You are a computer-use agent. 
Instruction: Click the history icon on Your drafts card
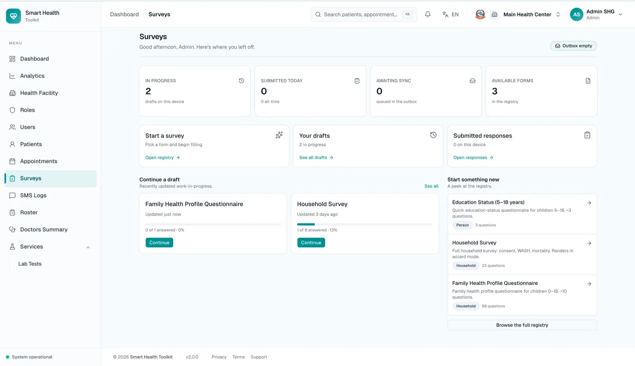(x=433, y=135)
